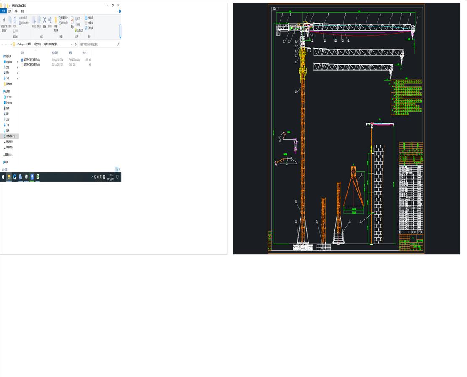Sort by the Size column header

[85, 53]
